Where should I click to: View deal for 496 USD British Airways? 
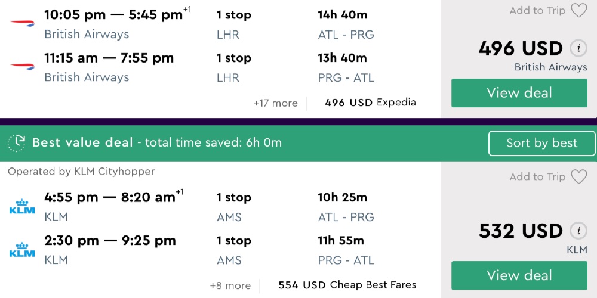pos(519,93)
